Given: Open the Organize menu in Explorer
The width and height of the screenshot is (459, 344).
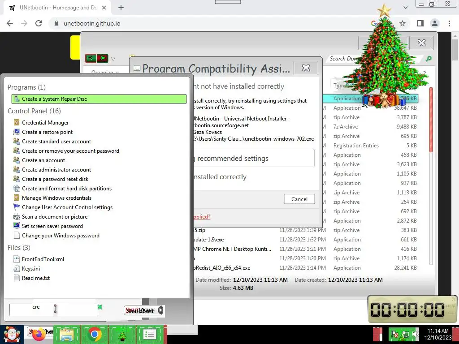Looking at the screenshot, I should click(105, 72).
